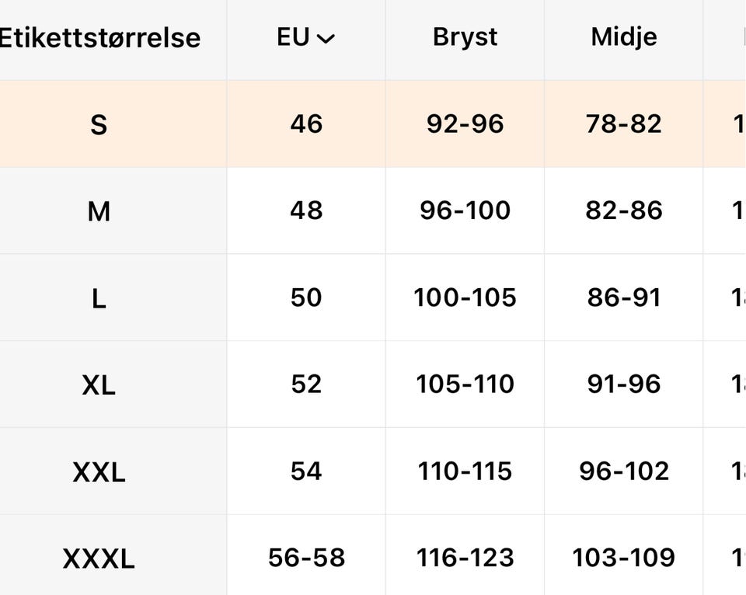Click waist measurement 103-109 cell
Screen dimensions: 746x595
click(x=623, y=557)
